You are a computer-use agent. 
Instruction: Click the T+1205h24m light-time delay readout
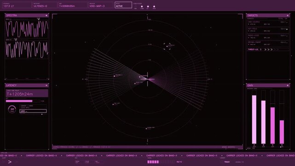pyautogui.click(x=27, y=93)
